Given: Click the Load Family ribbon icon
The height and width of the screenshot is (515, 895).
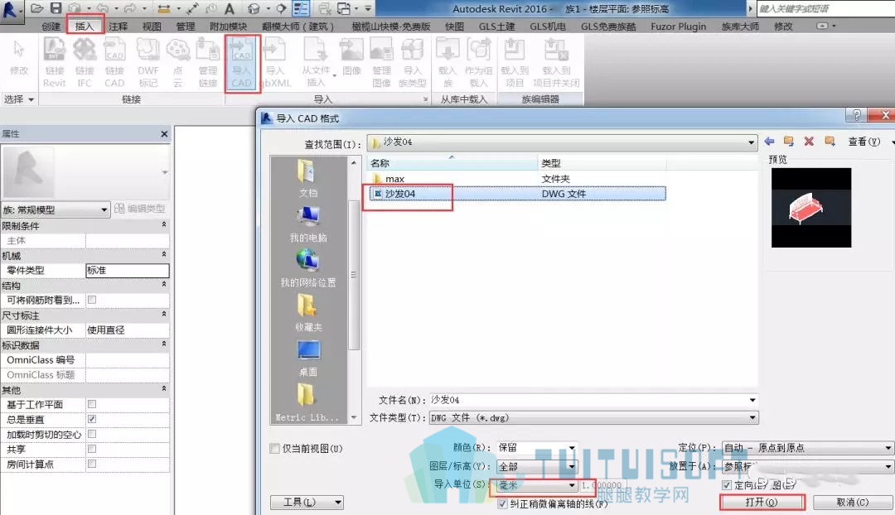Looking at the screenshot, I should coord(447,61).
